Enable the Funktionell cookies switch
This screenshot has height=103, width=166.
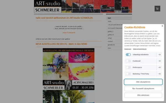pyautogui.click(x=128, y=61)
